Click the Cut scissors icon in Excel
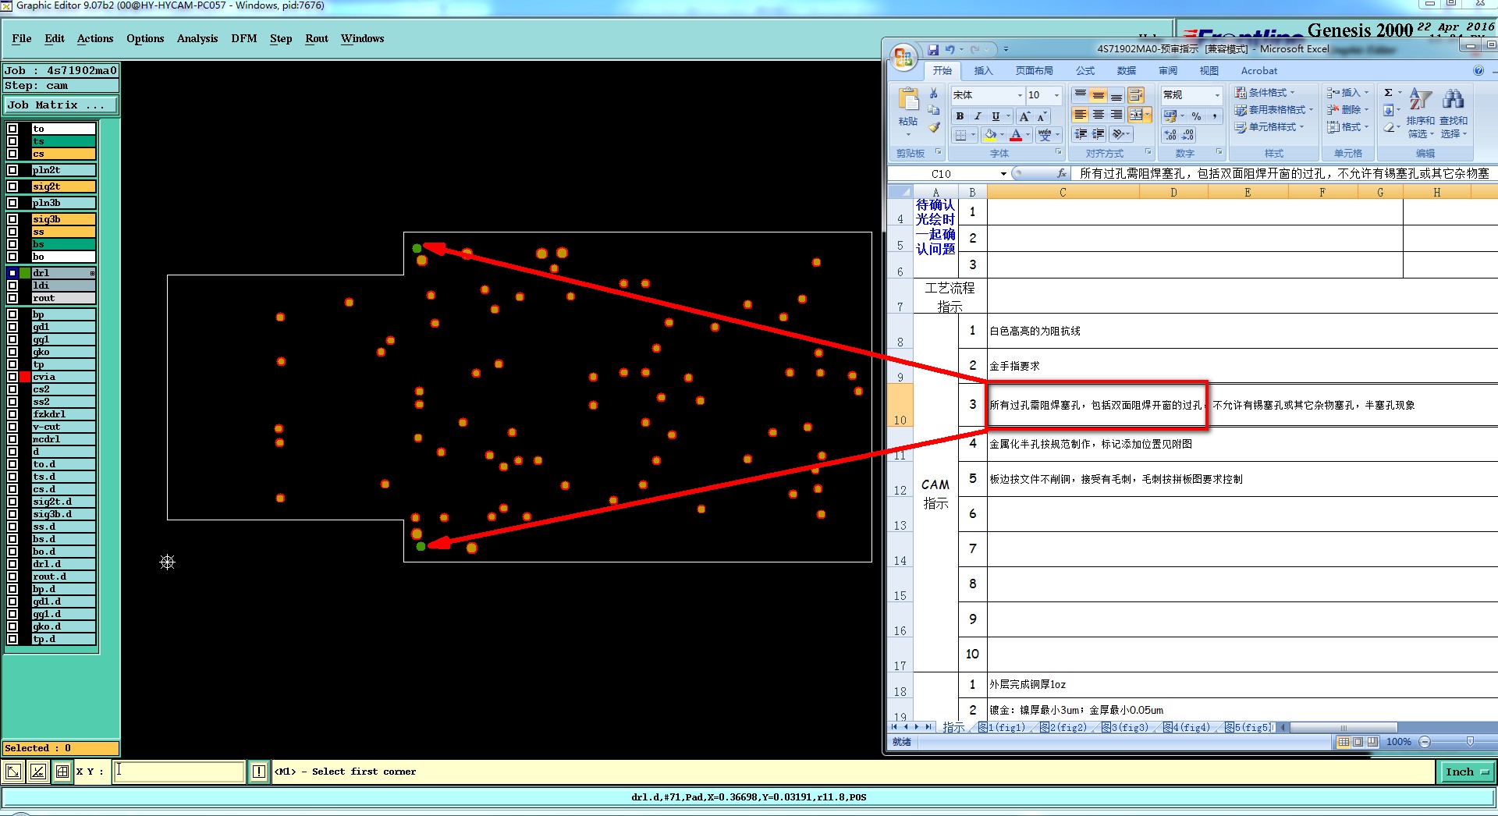 tap(934, 94)
